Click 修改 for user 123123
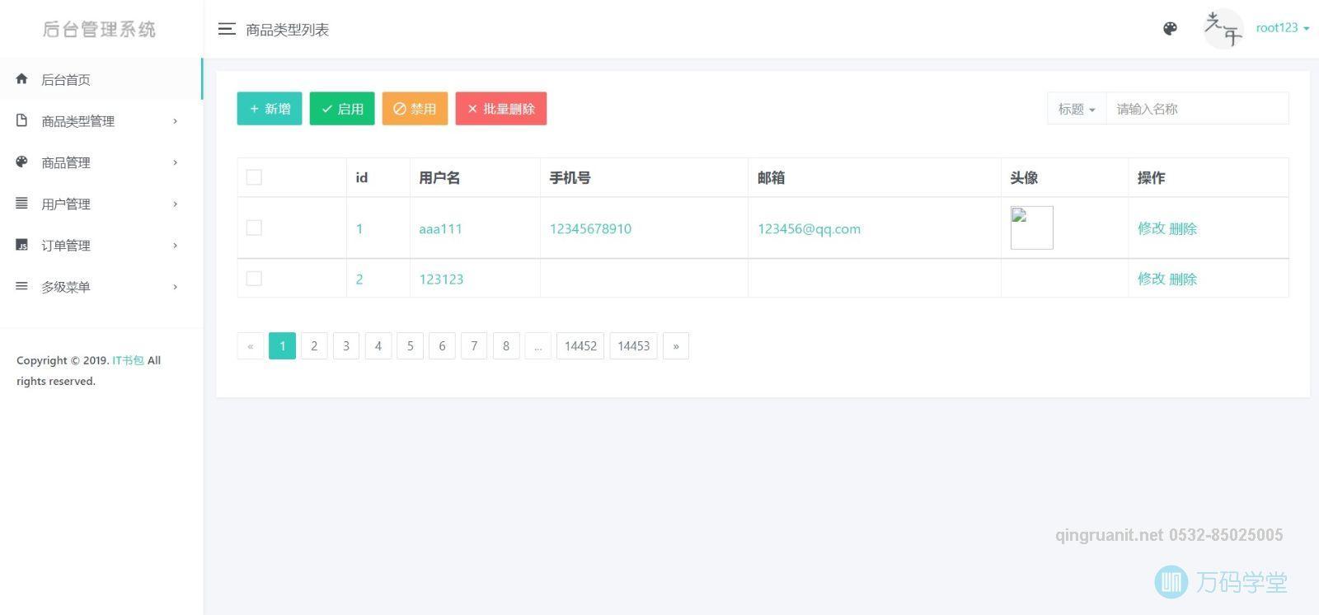The image size is (1319, 615). click(1151, 279)
